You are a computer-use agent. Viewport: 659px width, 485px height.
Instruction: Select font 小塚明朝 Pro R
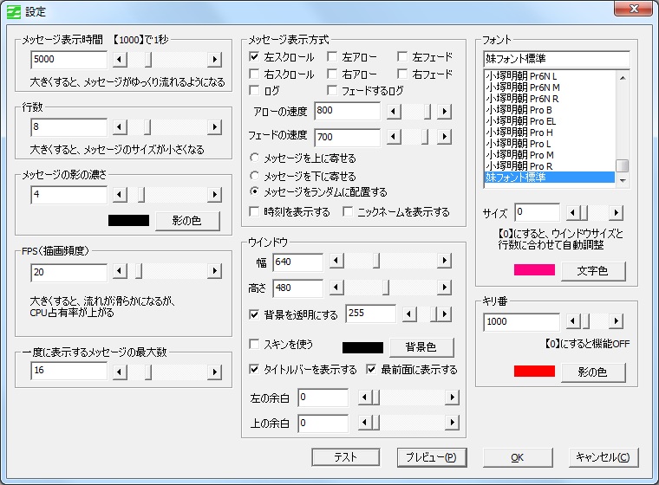[550, 166]
